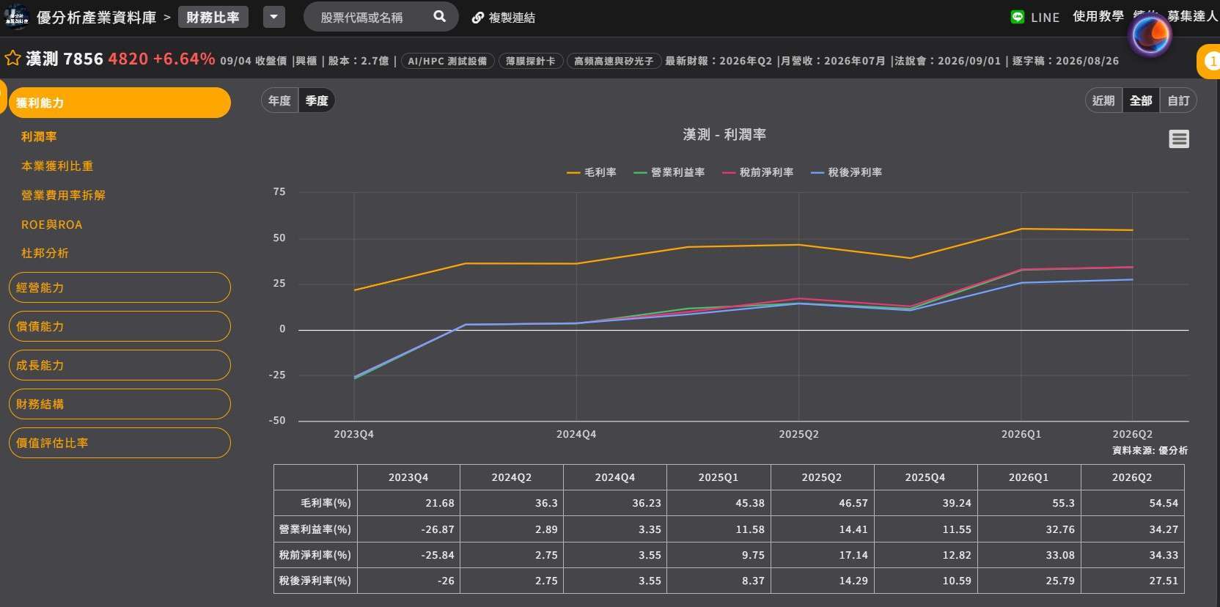
Task: Expand the 財務結構 section
Action: tap(120, 404)
